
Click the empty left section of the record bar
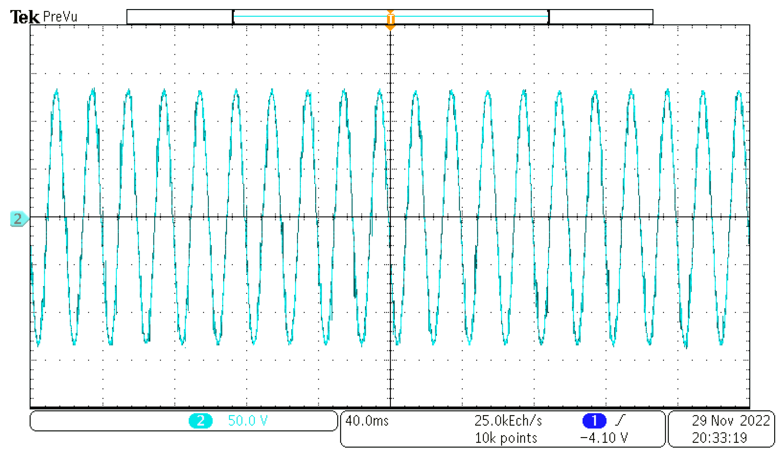point(180,17)
